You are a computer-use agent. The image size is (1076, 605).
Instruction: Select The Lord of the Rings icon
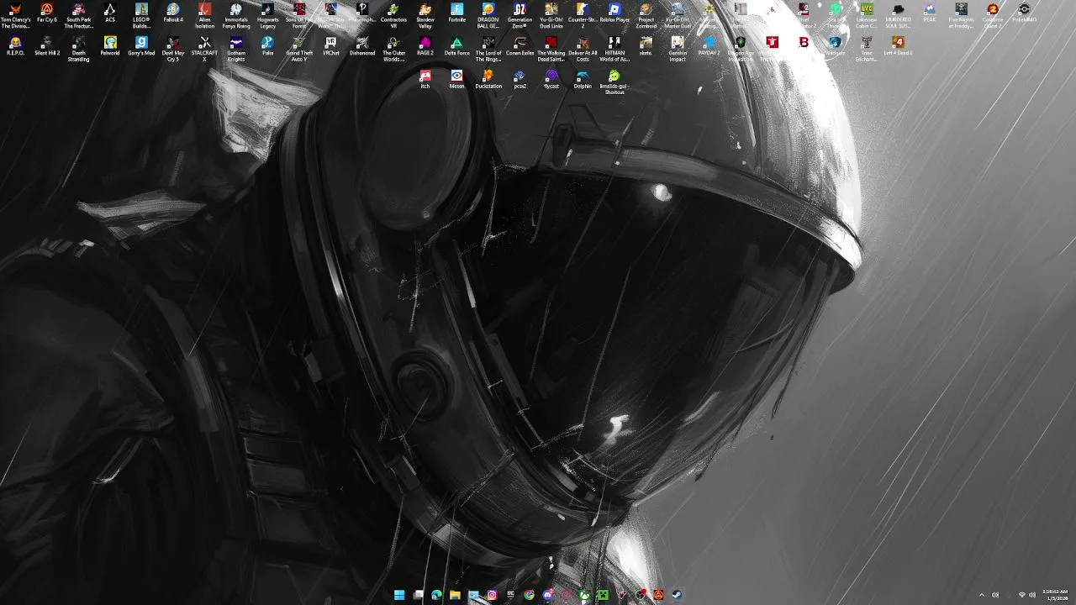pos(488,49)
